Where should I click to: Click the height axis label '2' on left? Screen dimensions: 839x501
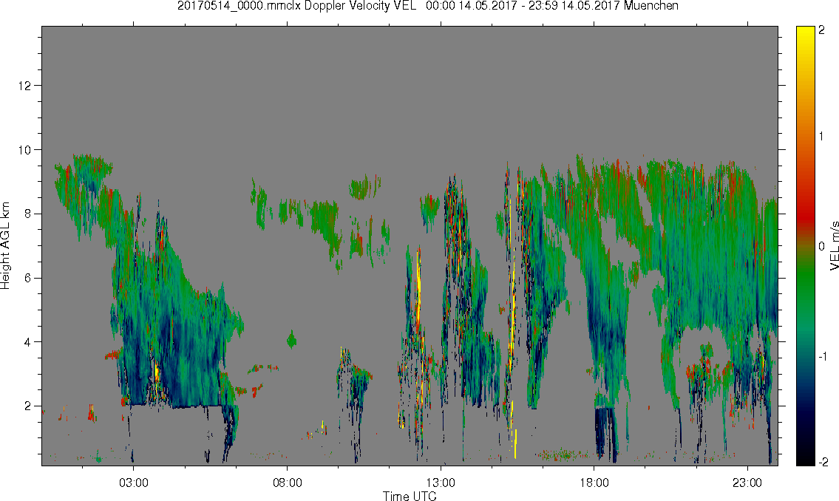(28, 406)
